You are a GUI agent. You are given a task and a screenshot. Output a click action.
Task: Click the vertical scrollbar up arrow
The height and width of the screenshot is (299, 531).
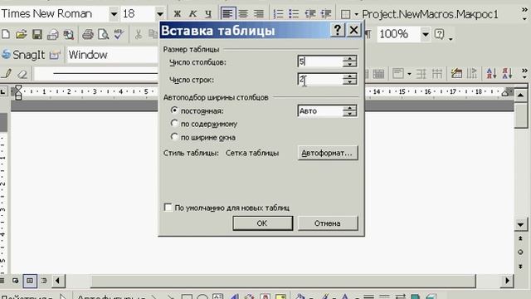[x=520, y=95]
